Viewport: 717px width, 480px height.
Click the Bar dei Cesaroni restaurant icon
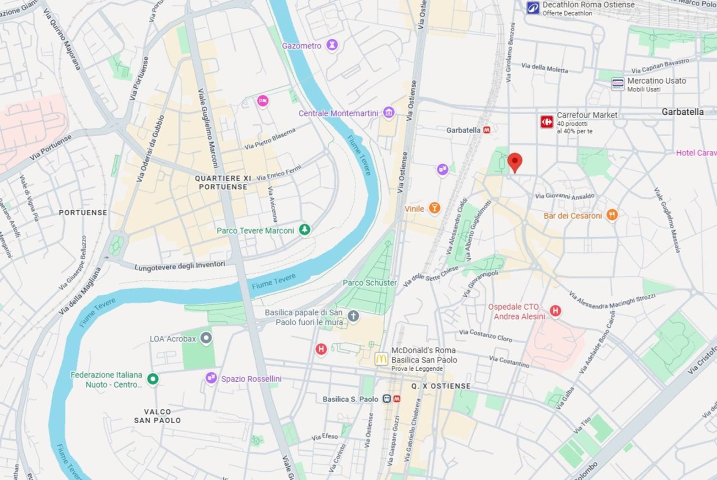pos(612,215)
